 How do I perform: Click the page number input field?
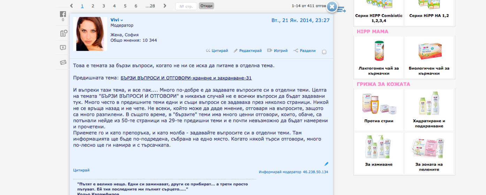(x=186, y=6)
